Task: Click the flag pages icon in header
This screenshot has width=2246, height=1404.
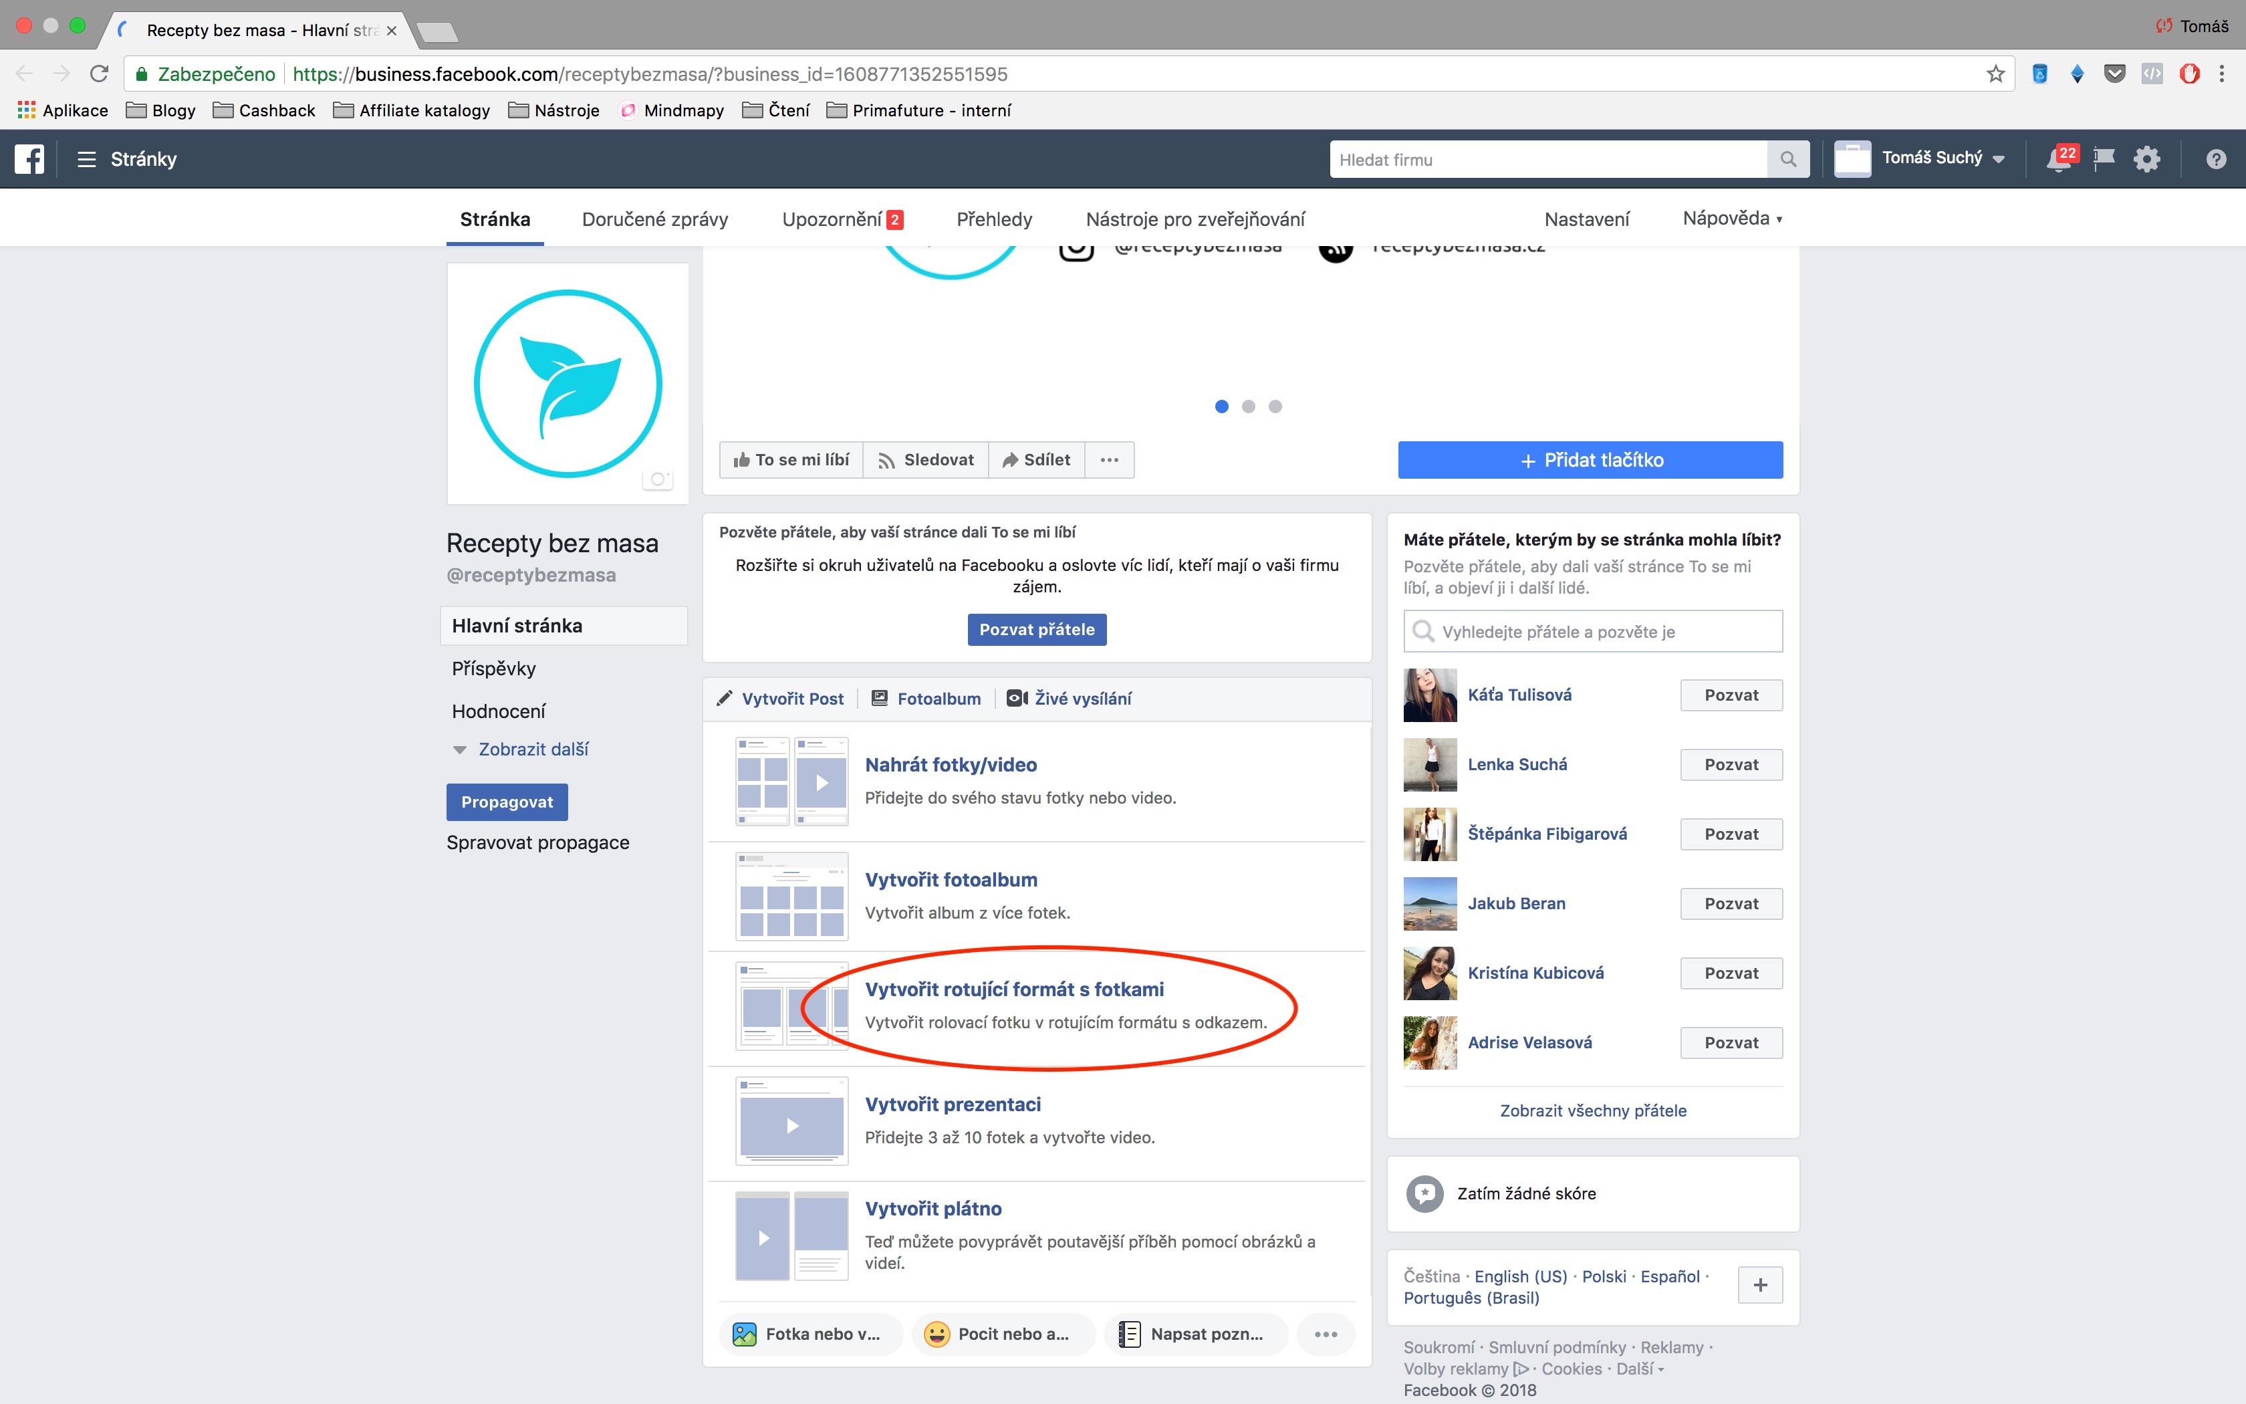Action: coord(2104,159)
